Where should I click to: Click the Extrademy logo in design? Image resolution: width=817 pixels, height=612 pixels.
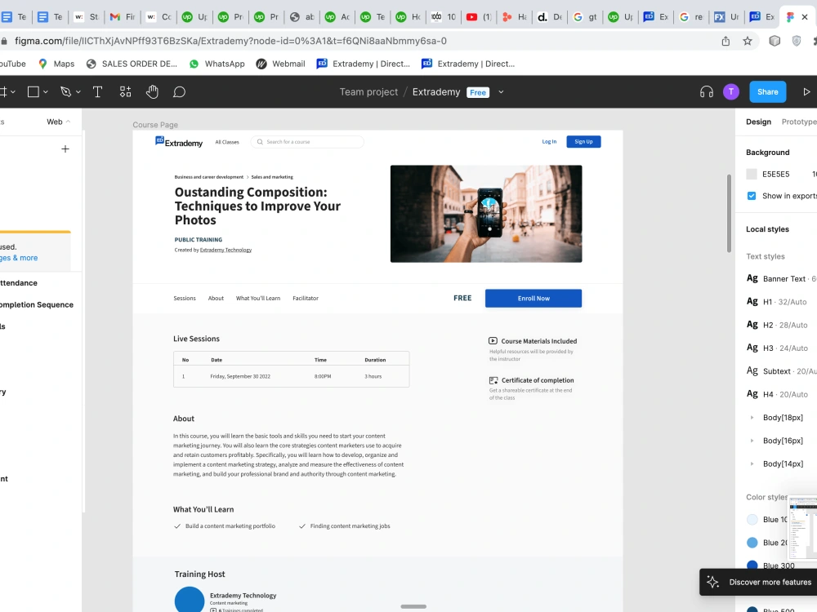click(x=179, y=141)
